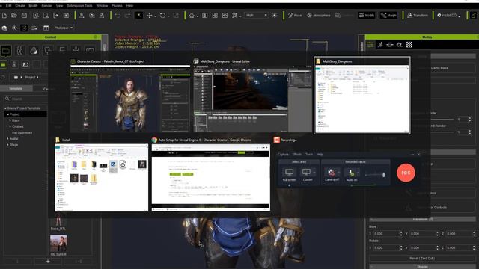Viewport: 479px width, 269px height.
Task: Click the Morph toolbar button
Action: [388, 15]
